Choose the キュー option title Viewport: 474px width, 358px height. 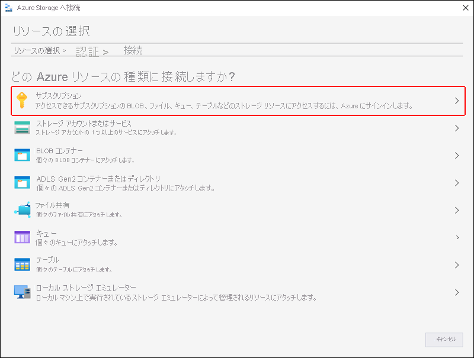coord(46,233)
